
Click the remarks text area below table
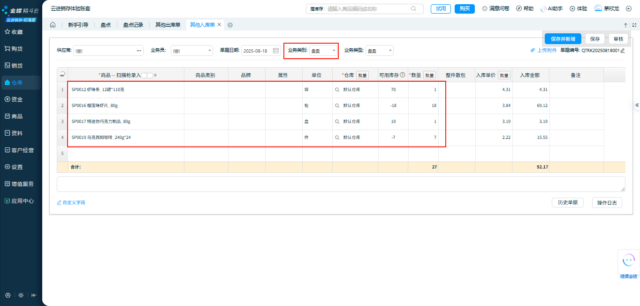coord(341,184)
